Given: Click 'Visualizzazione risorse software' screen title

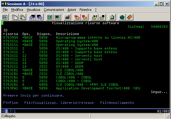Looking at the screenshot, I should point(85,23).
